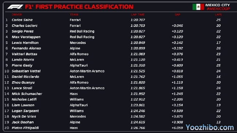Select Pietro Fittipaldi driver name
Image resolution: width=237 pixels, height=133 pixels.
[25, 128]
